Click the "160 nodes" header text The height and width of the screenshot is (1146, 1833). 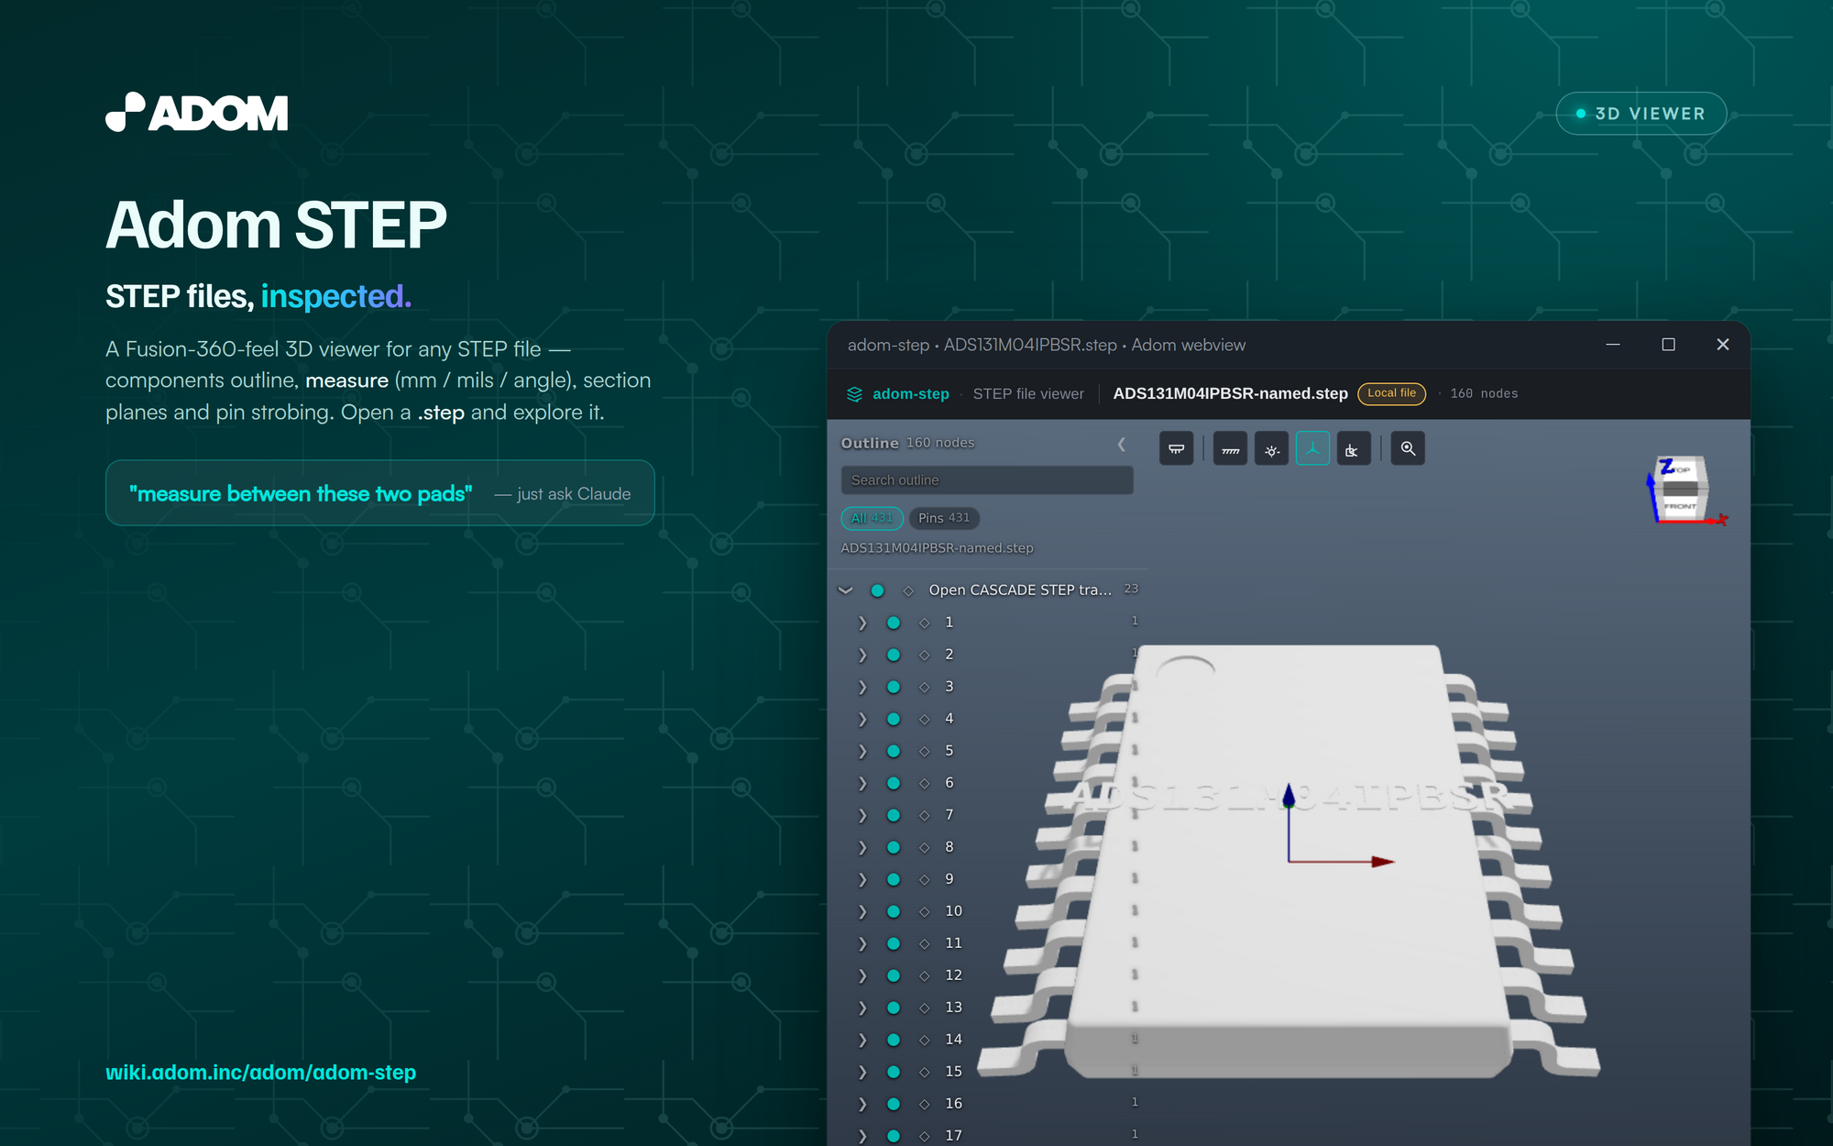tap(1484, 394)
